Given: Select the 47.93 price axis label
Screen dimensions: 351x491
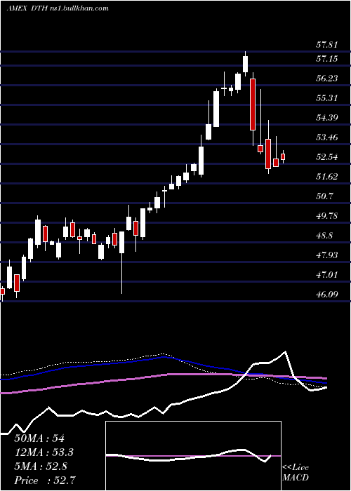Looking at the screenshot, I should pyautogui.click(x=327, y=255).
